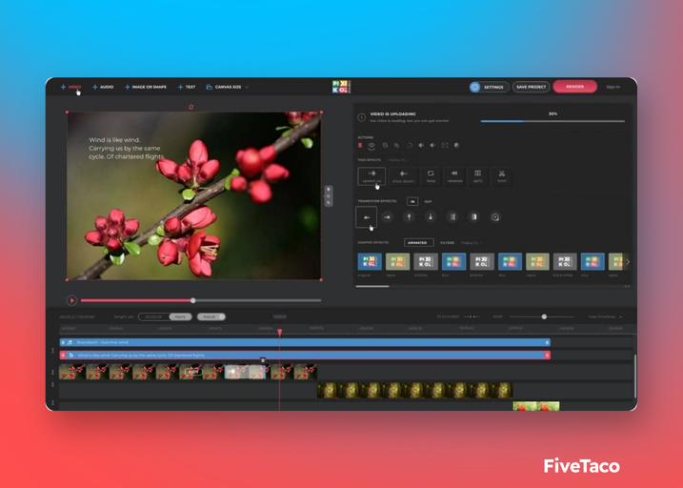Click the preview playback progress slider
The width and height of the screenshot is (683, 488).
pos(201,300)
